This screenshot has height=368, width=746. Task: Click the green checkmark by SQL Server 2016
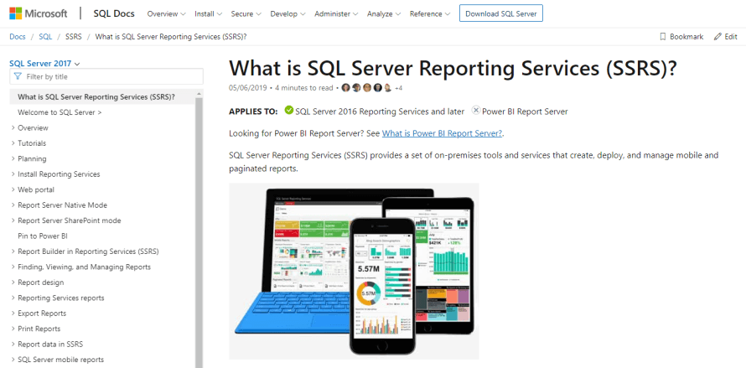[289, 111]
